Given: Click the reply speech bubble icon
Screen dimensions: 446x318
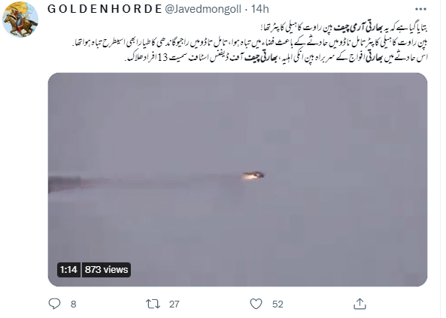Looking at the screenshot, I should [x=54, y=304].
